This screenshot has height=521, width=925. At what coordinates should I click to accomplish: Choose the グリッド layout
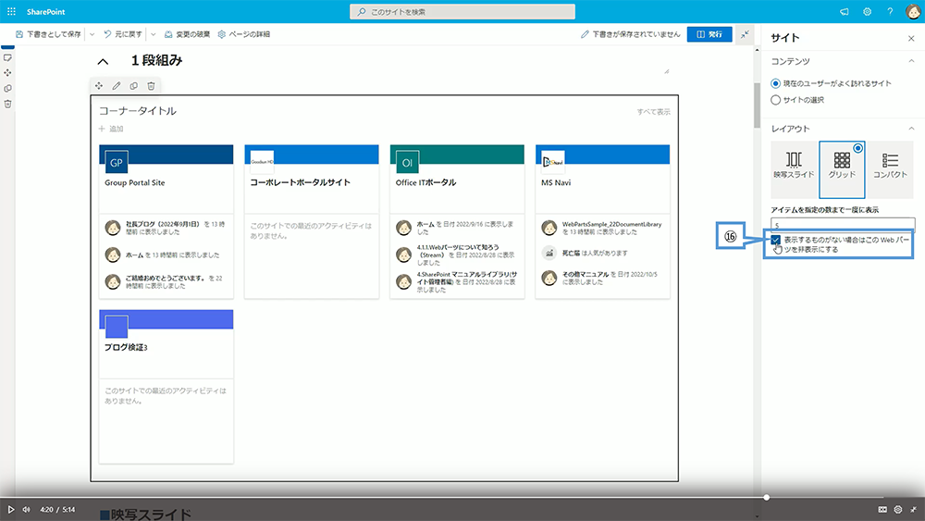pos(842,169)
